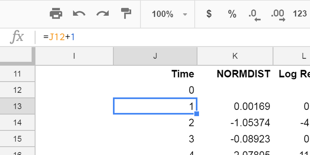Click the formula bar containing =J12+1
This screenshot has height=155, width=310.
click(x=172, y=37)
